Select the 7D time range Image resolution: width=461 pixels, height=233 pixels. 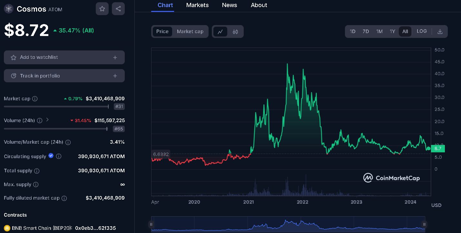tap(366, 31)
